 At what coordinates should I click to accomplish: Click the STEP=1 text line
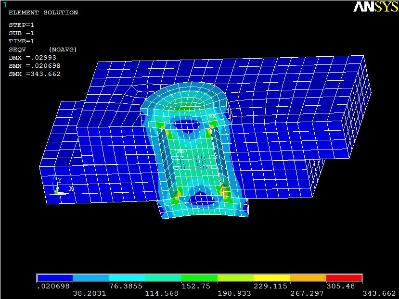coord(21,25)
